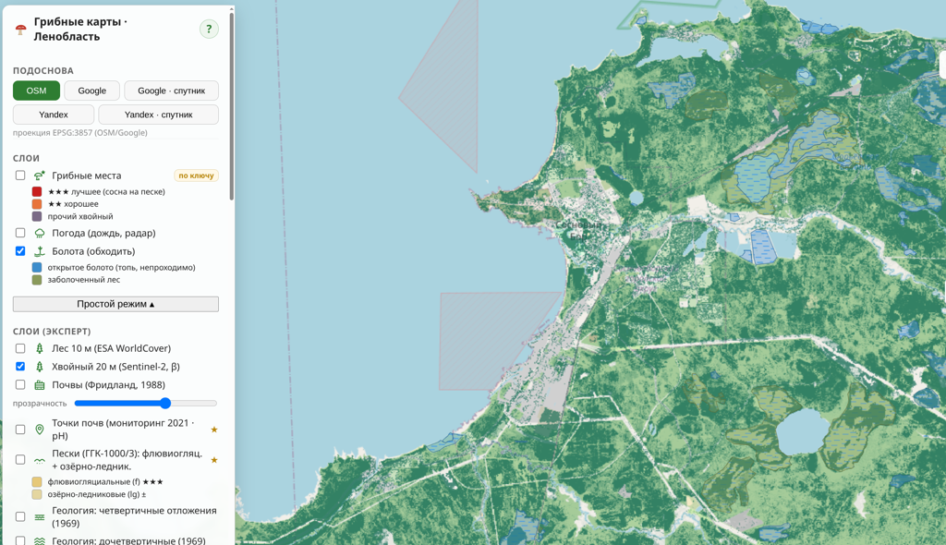946x545 pixels.
Task: Click the orange хорошее legend swatch
Action: [x=37, y=204]
